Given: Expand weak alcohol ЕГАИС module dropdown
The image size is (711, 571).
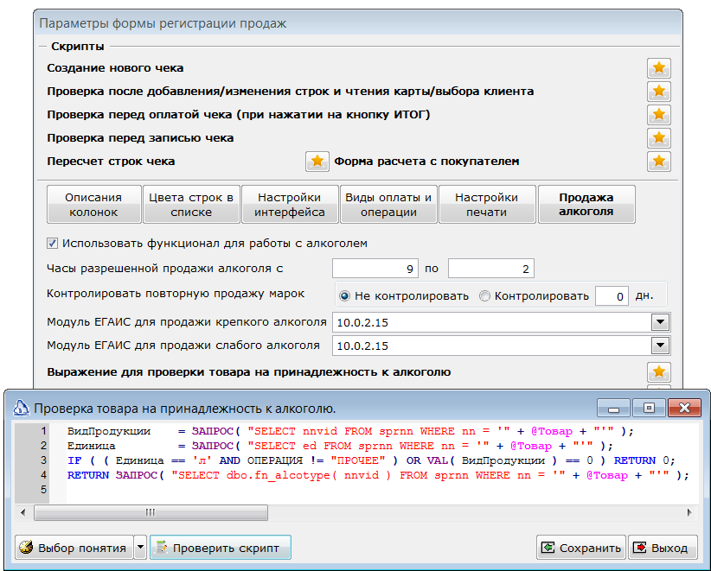Looking at the screenshot, I should [x=660, y=346].
